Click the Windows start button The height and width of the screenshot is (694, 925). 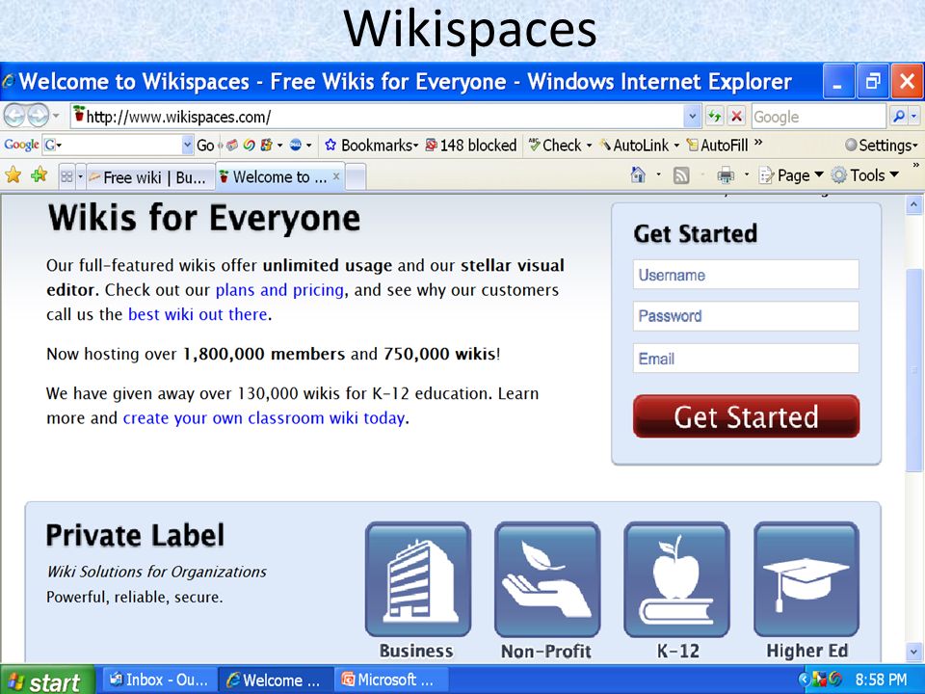click(47, 680)
